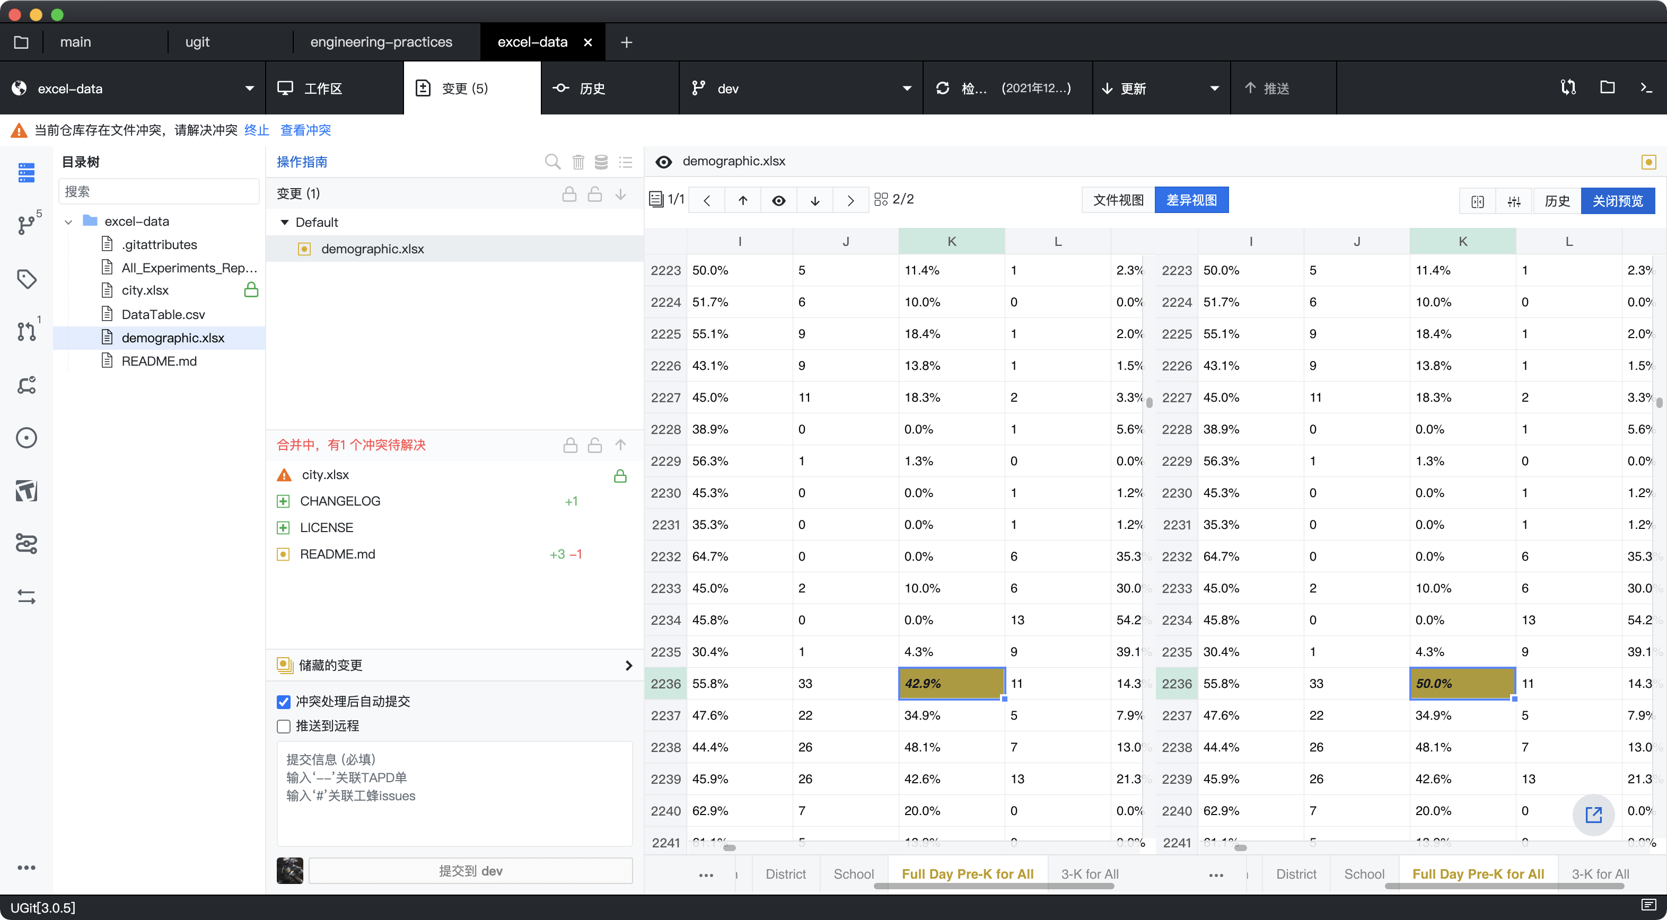The image size is (1667, 920).
Task: Focus the directory tree search field
Action: pyautogui.click(x=159, y=192)
